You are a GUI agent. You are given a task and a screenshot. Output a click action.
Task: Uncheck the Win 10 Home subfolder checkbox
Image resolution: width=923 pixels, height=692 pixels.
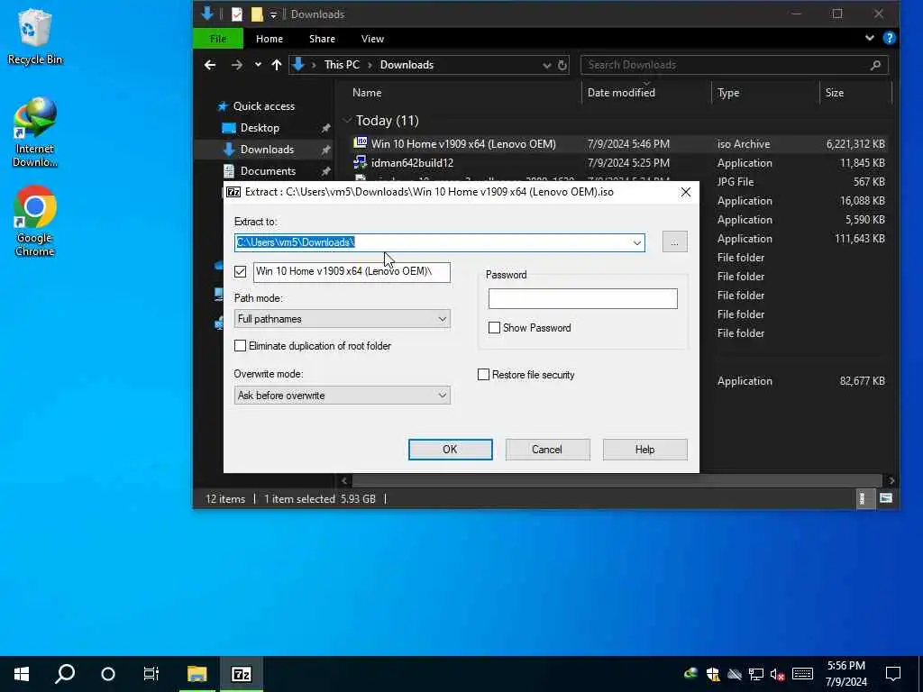[240, 271]
